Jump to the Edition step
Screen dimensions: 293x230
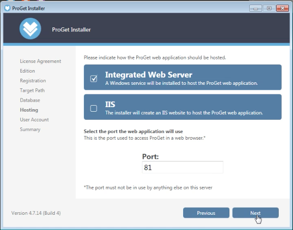(x=27, y=71)
